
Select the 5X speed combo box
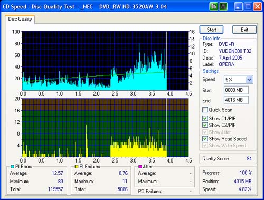click(x=239, y=80)
